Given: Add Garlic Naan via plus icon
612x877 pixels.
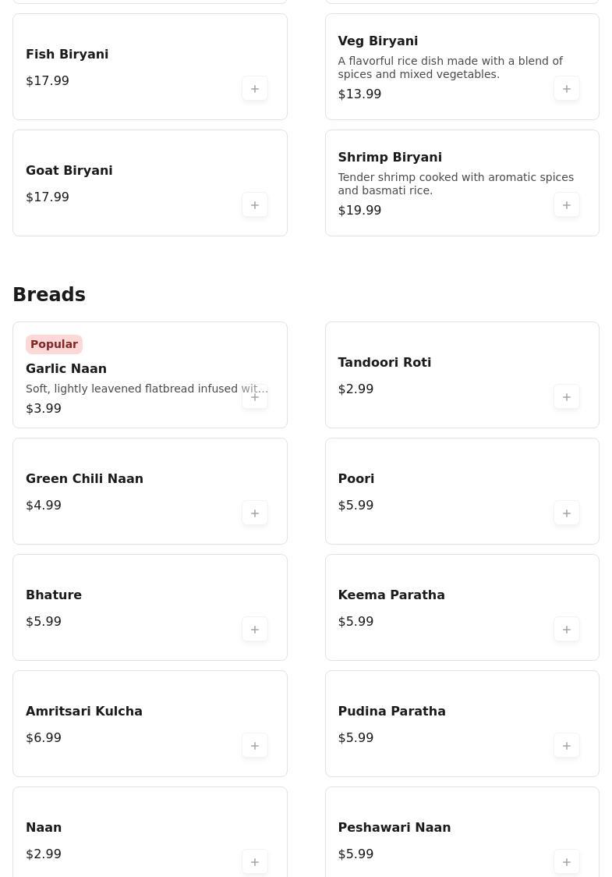Looking at the screenshot, I should click(x=255, y=397).
